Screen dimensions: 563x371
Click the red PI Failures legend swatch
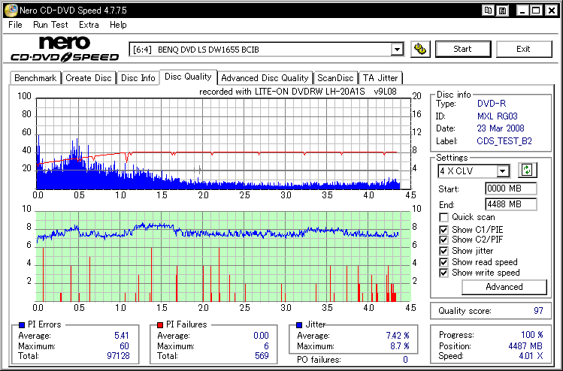pyautogui.click(x=160, y=325)
